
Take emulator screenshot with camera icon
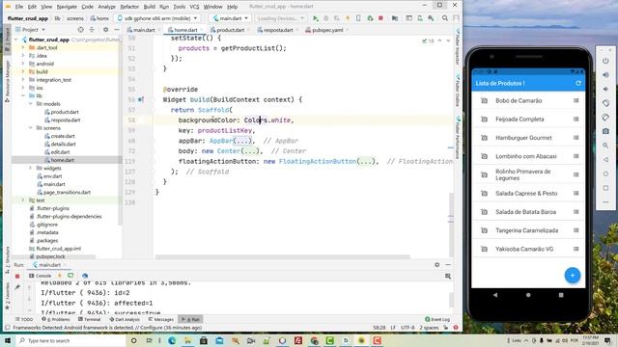click(605, 131)
